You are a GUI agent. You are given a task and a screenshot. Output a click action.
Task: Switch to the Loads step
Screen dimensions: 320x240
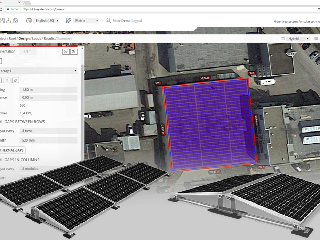click(37, 39)
